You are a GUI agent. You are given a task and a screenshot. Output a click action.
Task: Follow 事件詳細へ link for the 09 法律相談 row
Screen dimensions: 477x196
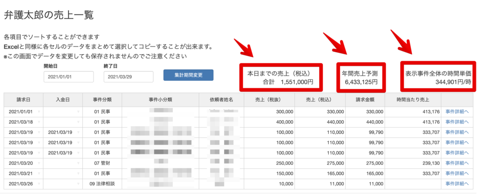tap(458, 183)
